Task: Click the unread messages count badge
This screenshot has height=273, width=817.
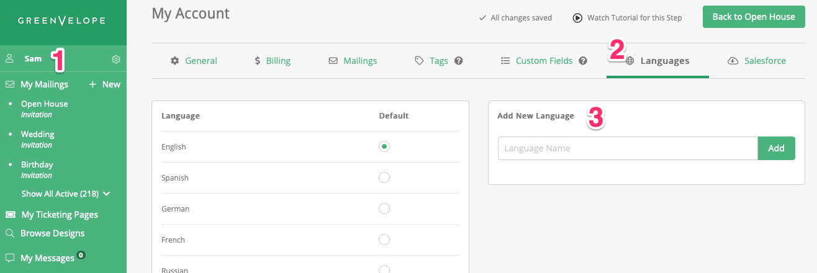Action: (x=81, y=255)
